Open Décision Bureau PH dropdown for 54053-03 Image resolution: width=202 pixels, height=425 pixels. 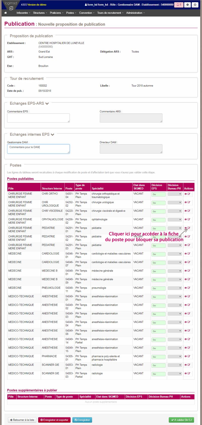[175, 374]
